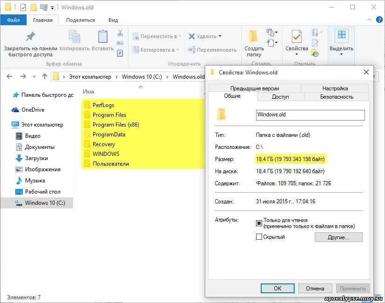Open Загрузки in navigation pane
Screen dimensions: 385x303
(x=32, y=158)
